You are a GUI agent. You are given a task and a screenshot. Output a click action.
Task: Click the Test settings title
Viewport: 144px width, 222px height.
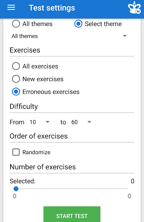pyautogui.click(x=52, y=8)
